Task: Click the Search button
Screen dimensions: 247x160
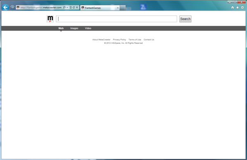Action: [x=185, y=19]
